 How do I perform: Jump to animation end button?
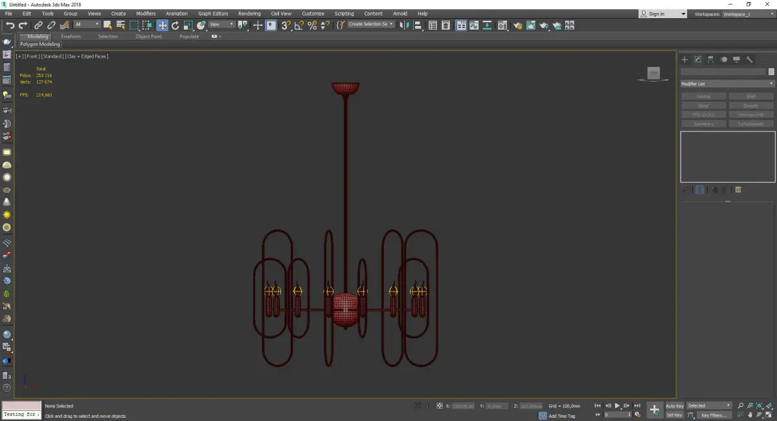637,405
